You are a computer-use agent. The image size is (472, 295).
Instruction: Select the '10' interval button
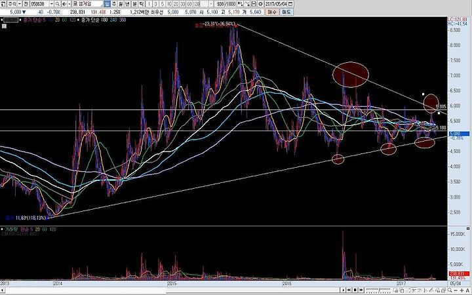169,4
